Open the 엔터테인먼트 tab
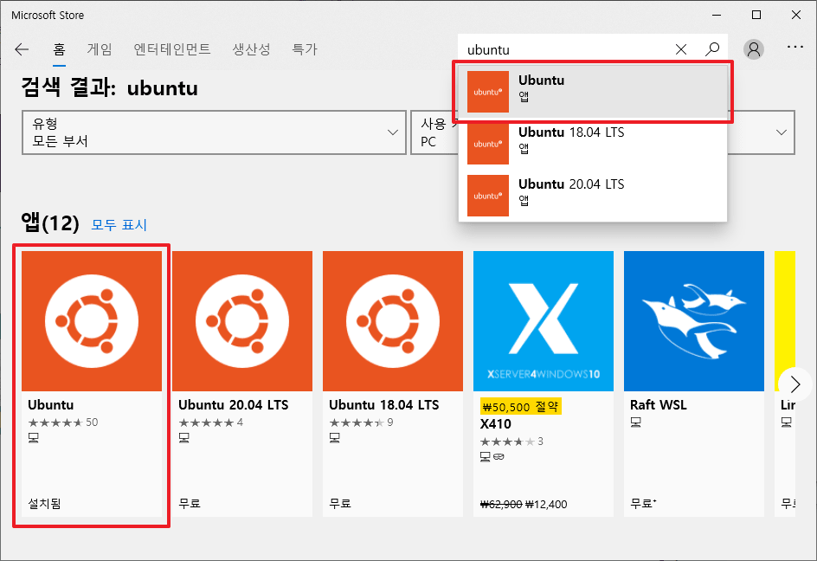Screen dimensions: 817x561 [x=172, y=49]
